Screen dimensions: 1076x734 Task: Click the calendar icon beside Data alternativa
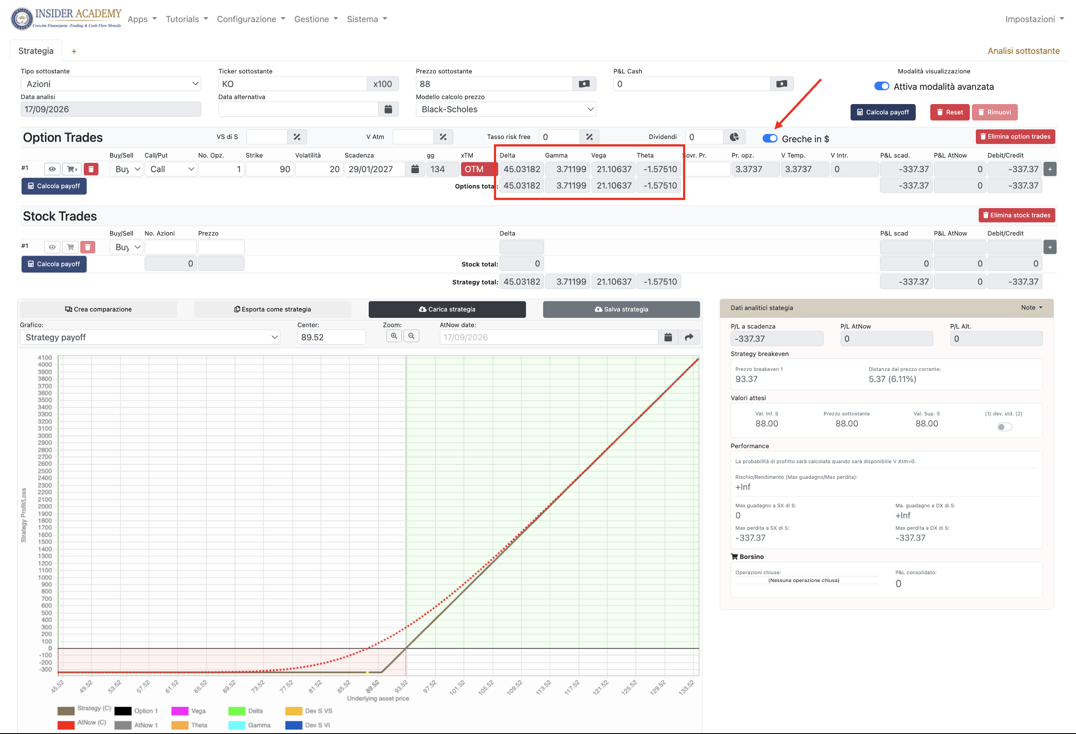388,109
